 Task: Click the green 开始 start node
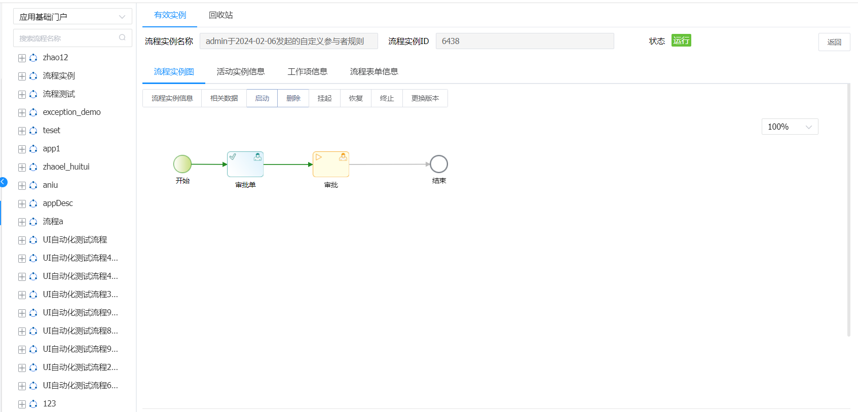coord(182,164)
